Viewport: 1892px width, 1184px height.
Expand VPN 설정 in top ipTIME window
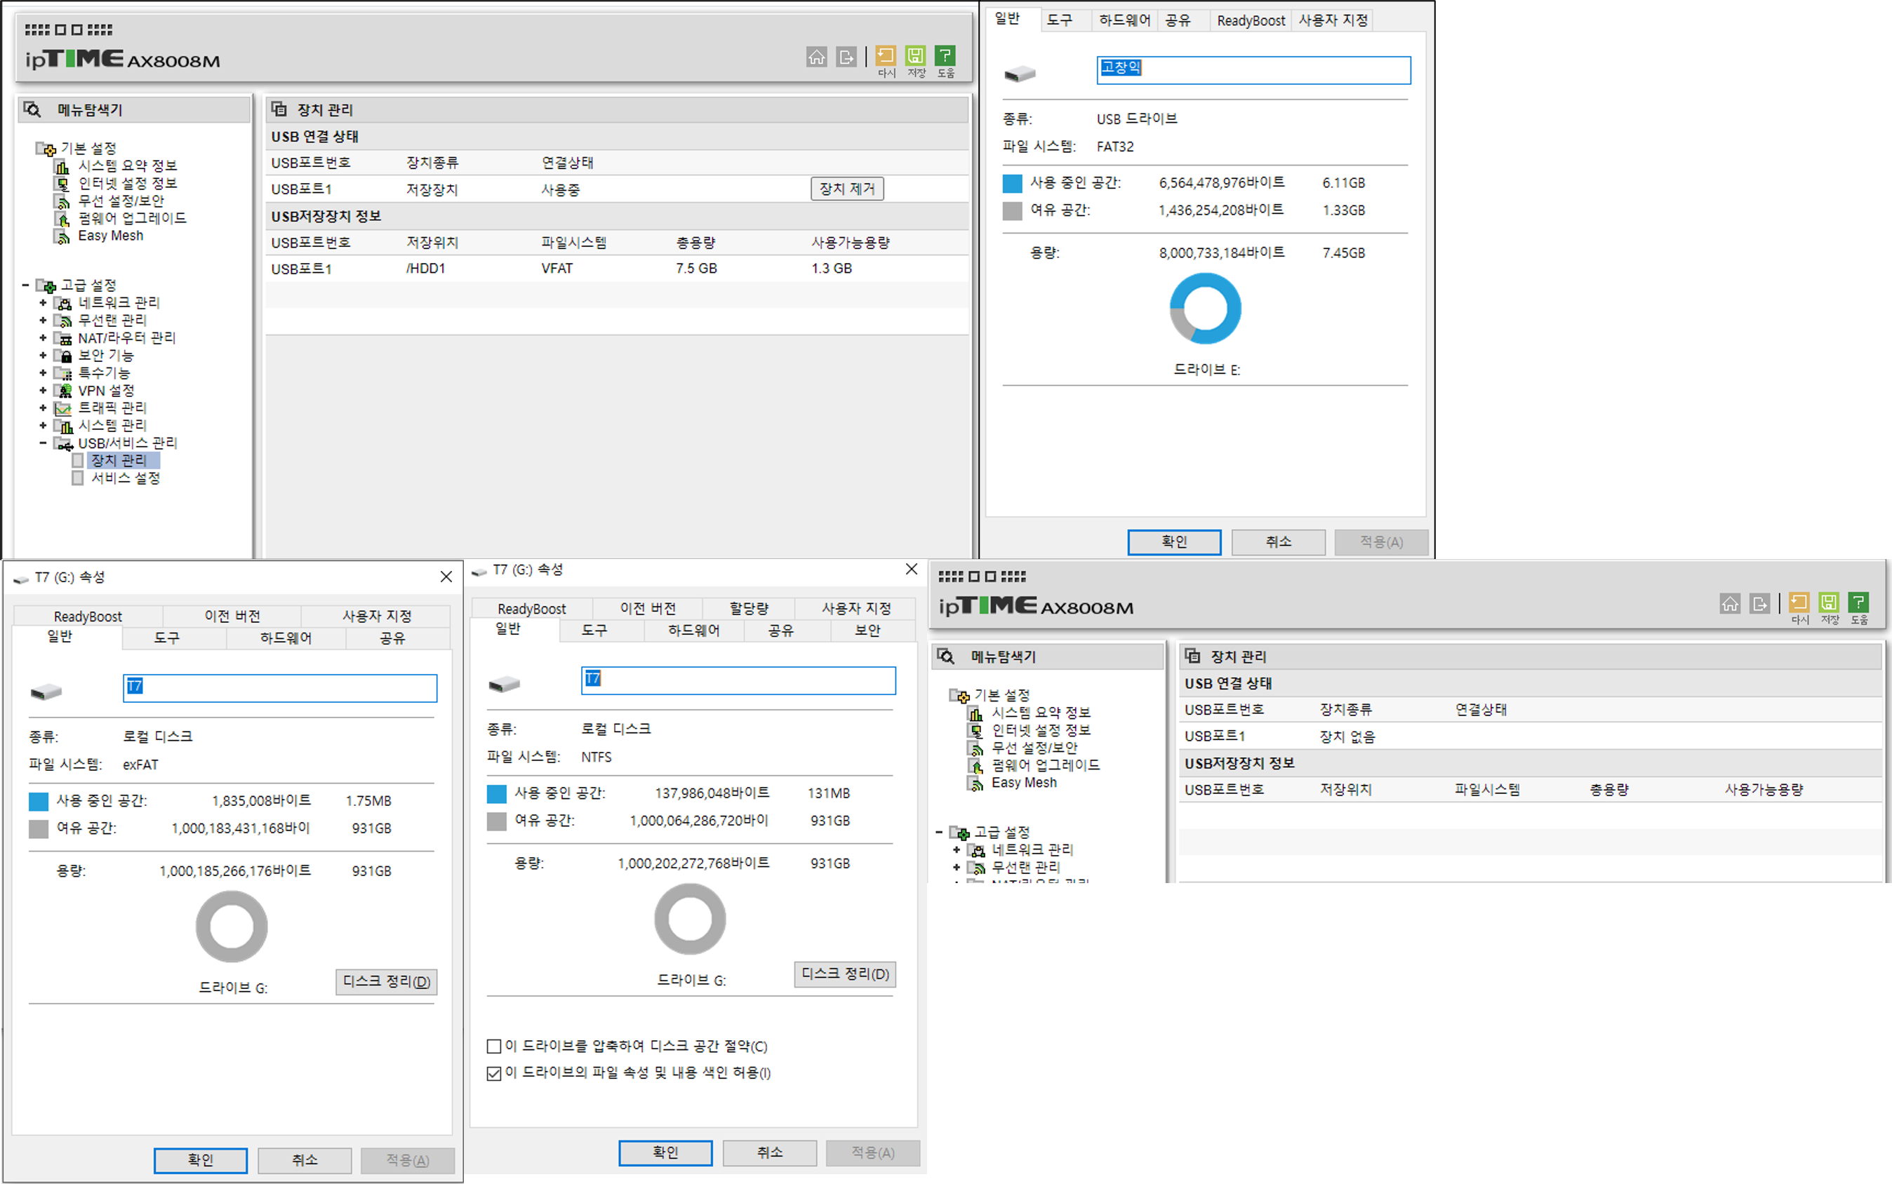(x=43, y=390)
